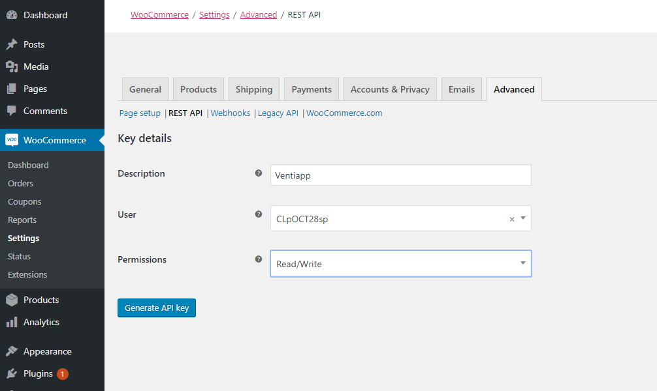Open the Comments menu item
Screen dimensions: 657x391
click(x=52, y=111)
